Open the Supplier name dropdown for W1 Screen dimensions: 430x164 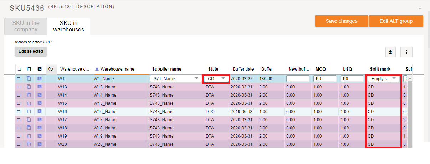point(176,78)
